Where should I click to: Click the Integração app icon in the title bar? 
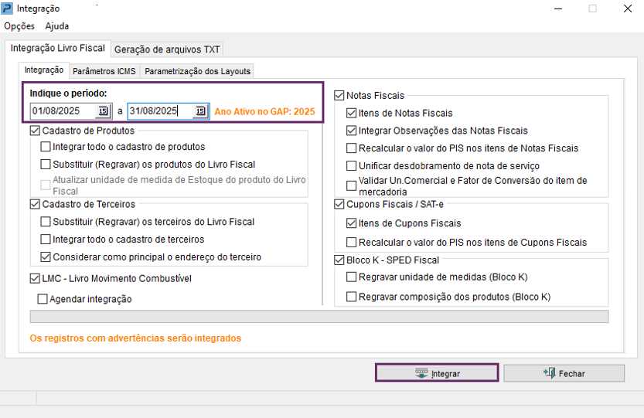[x=7, y=8]
